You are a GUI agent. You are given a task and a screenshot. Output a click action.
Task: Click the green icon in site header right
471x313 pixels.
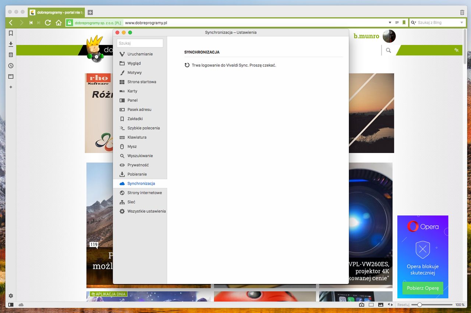456,50
